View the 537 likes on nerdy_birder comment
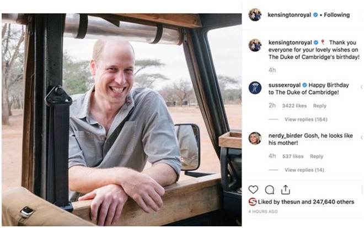The height and width of the screenshot is (228, 364). (293, 156)
